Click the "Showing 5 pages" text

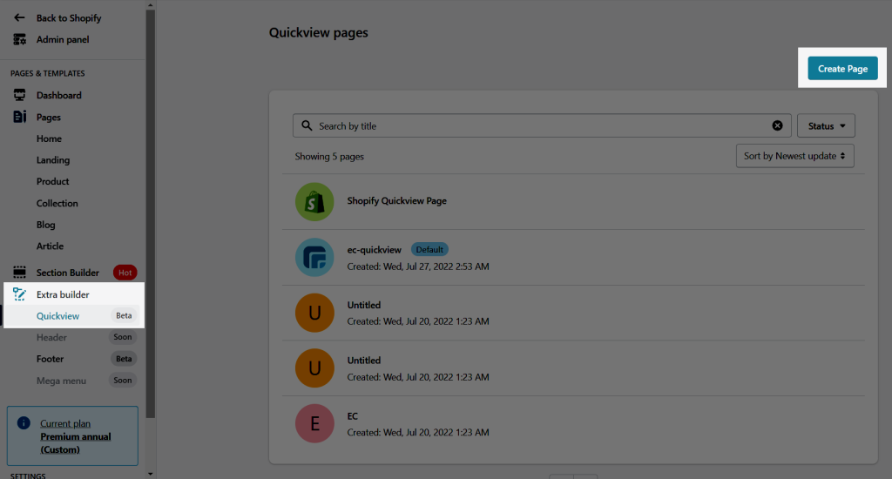[x=329, y=157]
